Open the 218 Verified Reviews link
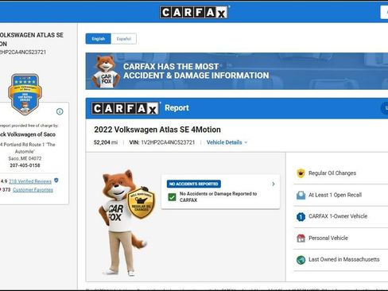Viewport: 388px width, 291px height. pyautogui.click(x=30, y=181)
